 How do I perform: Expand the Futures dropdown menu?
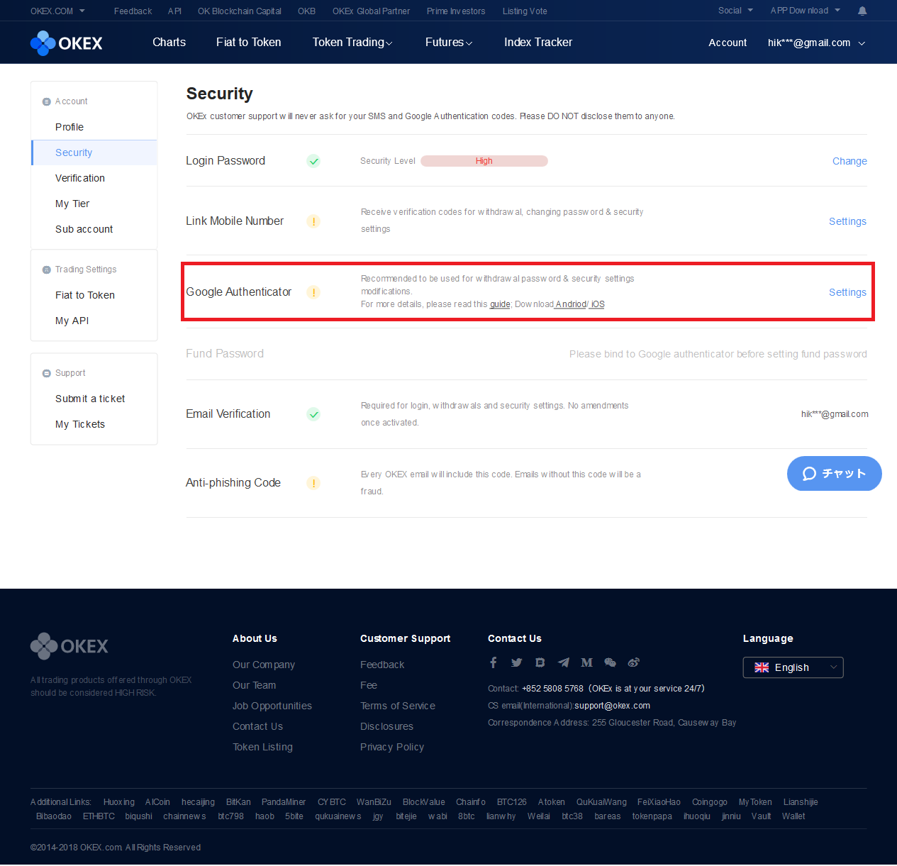tap(449, 43)
